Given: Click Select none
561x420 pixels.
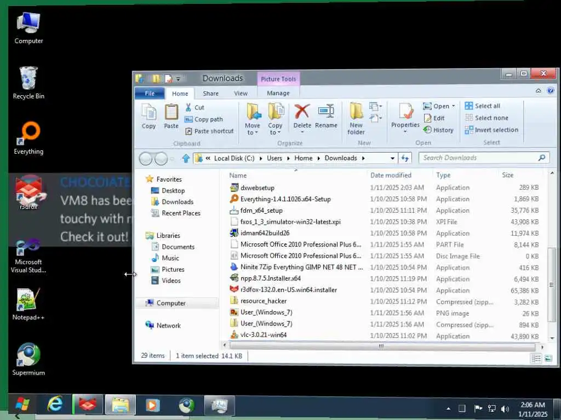Looking at the screenshot, I should click(486, 118).
